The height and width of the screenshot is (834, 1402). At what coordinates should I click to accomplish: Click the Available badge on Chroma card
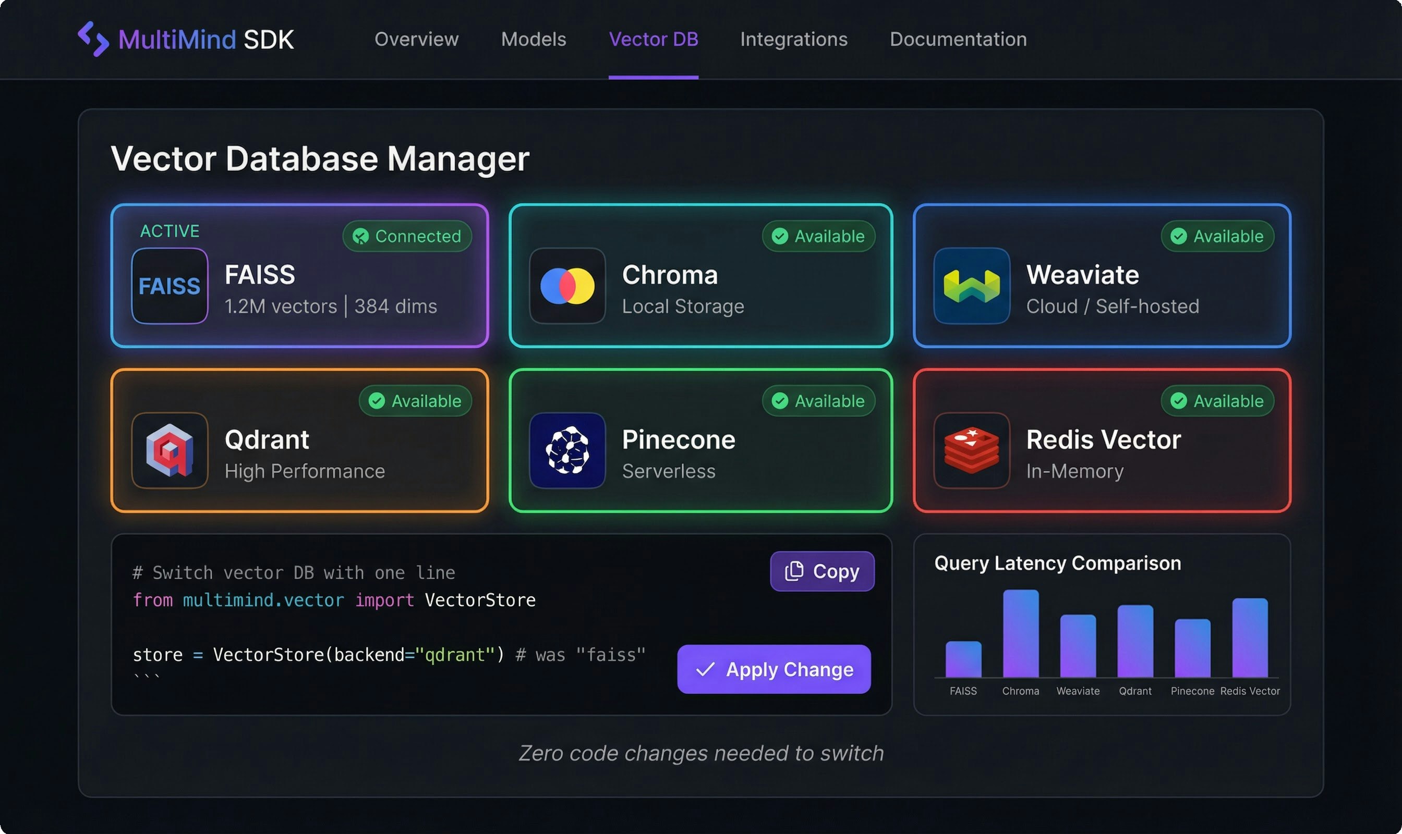click(x=818, y=236)
